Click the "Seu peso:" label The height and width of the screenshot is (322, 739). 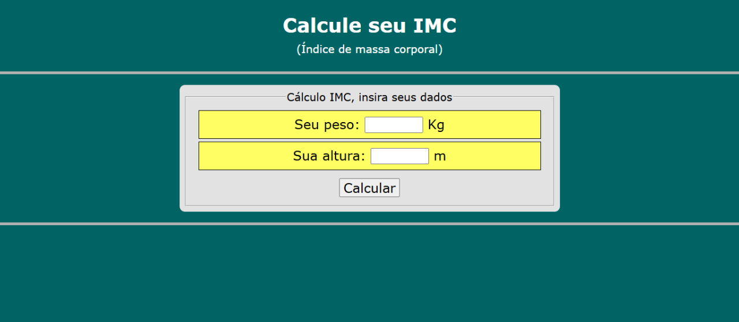click(327, 125)
